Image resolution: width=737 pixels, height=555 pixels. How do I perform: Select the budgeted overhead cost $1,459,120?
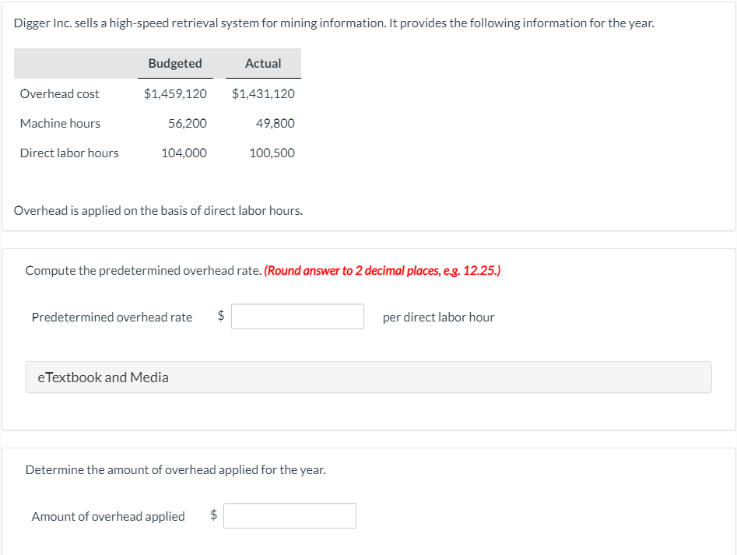coord(175,93)
